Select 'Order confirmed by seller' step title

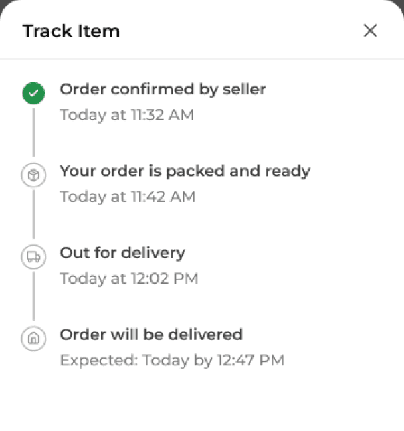(163, 90)
